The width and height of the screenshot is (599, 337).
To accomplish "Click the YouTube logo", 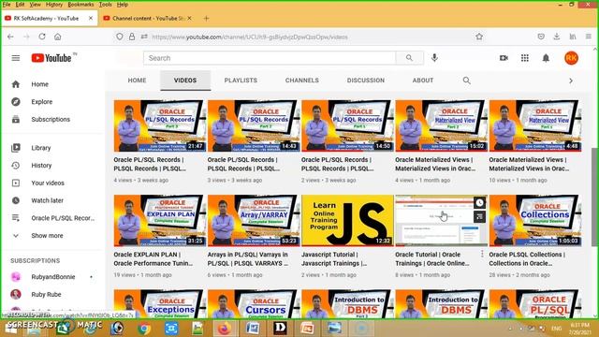I will click(x=51, y=58).
